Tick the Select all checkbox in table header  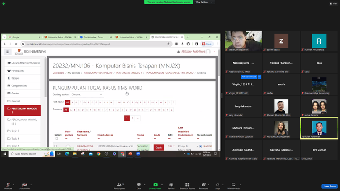57,138
